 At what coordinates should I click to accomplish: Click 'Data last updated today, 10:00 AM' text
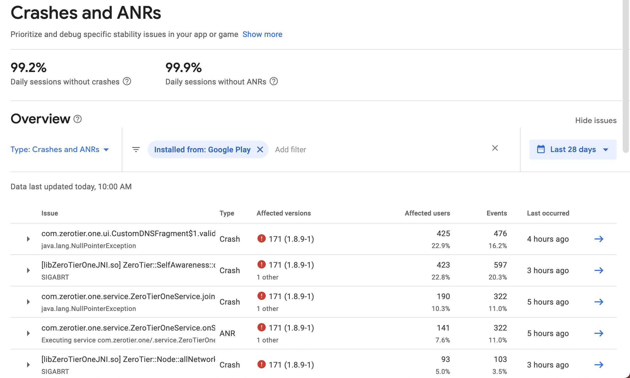pos(71,187)
